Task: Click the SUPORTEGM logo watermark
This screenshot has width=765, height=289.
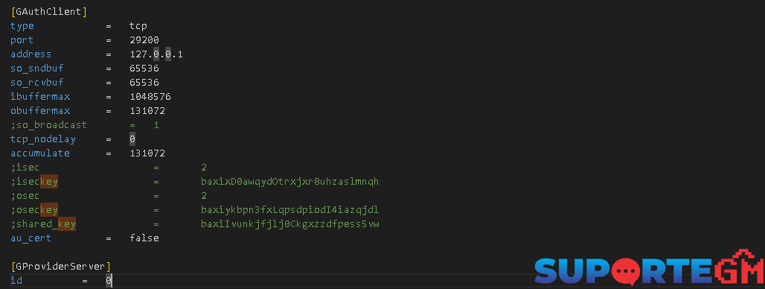Action: click(650, 267)
